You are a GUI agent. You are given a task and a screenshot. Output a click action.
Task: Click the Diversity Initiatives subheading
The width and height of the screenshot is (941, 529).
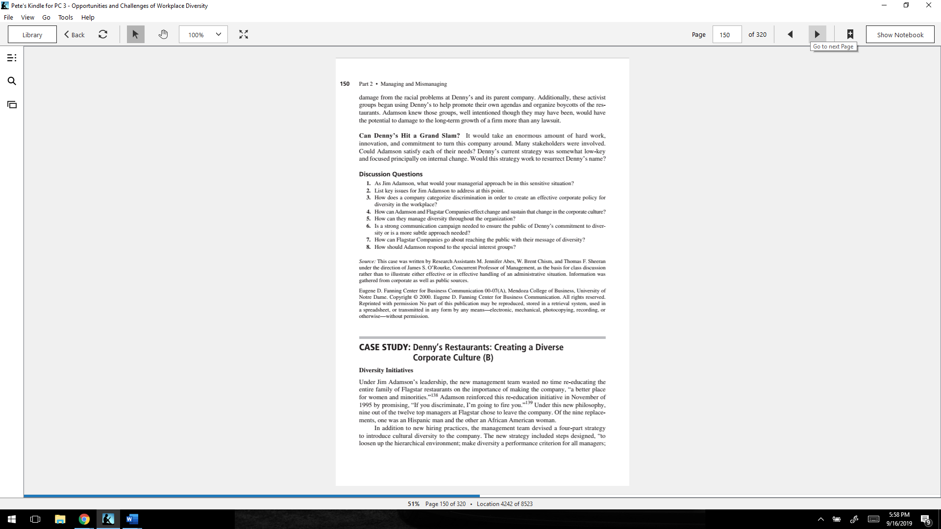[386, 370]
